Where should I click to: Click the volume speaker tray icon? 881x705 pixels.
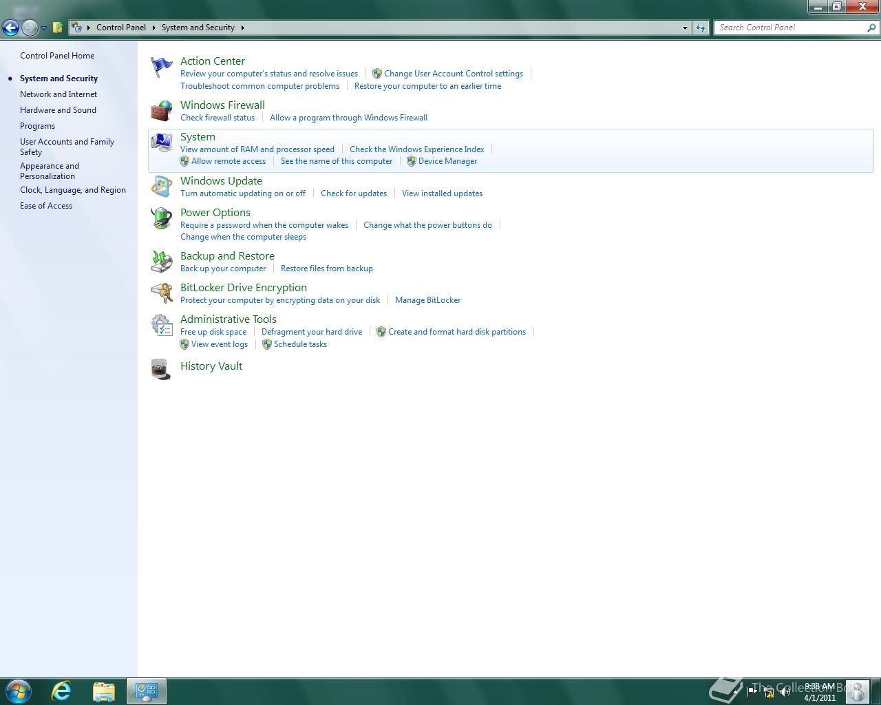click(785, 691)
